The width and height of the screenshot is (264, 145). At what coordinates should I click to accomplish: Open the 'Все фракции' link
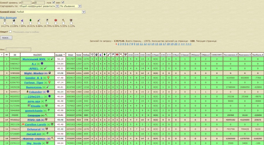[x=8, y=17]
